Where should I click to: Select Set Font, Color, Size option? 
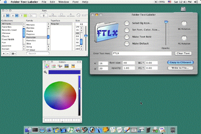127,30
